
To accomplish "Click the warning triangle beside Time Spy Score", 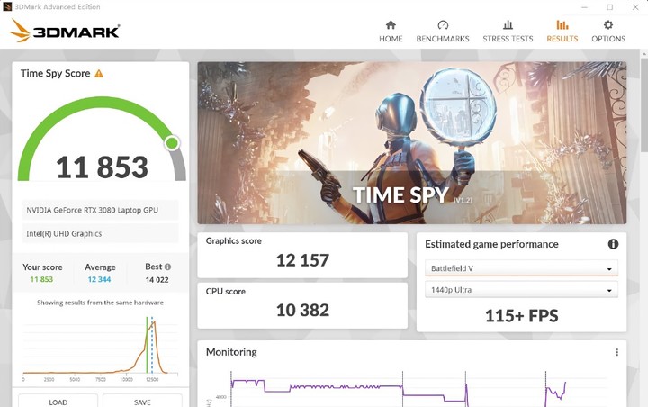I will 99,74.
